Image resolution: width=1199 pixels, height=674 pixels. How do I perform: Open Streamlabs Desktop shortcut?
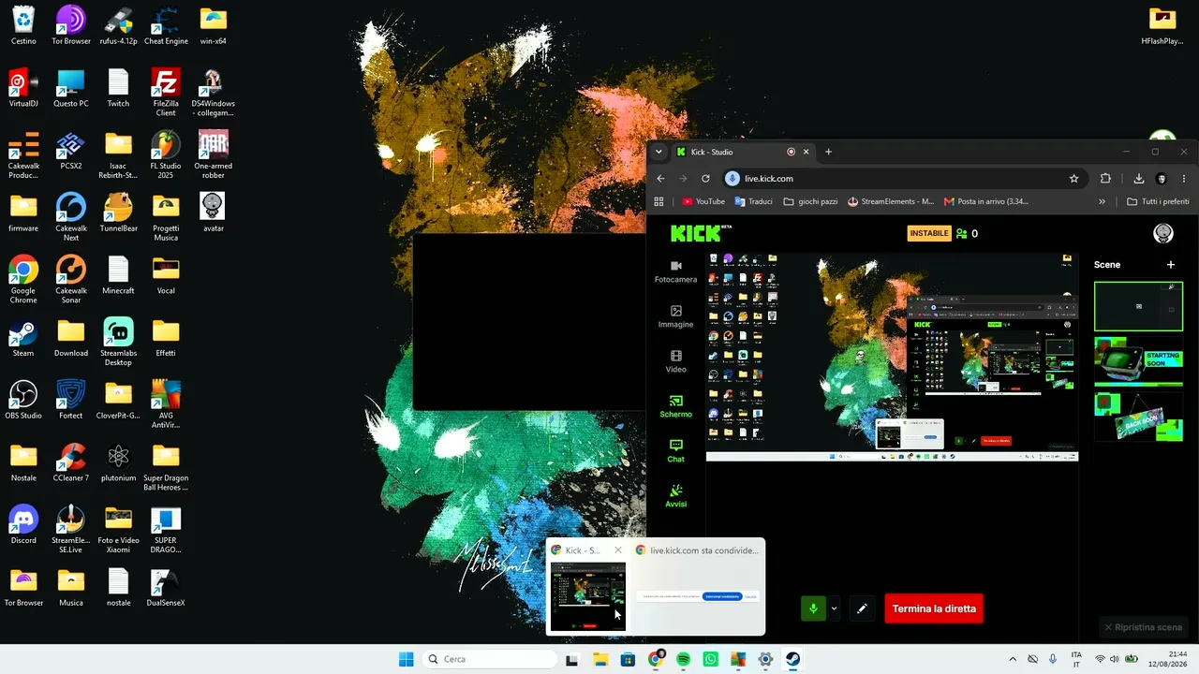[x=118, y=340]
